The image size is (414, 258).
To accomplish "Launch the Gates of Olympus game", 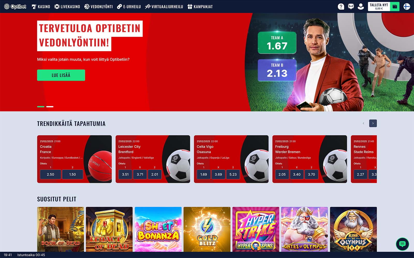I will point(305,229).
